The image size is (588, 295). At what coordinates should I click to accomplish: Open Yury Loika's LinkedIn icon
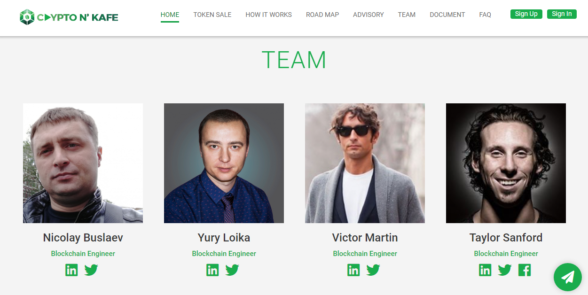tap(212, 270)
